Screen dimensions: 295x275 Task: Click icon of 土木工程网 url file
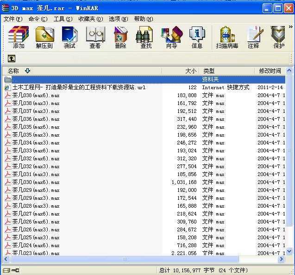[7, 87]
